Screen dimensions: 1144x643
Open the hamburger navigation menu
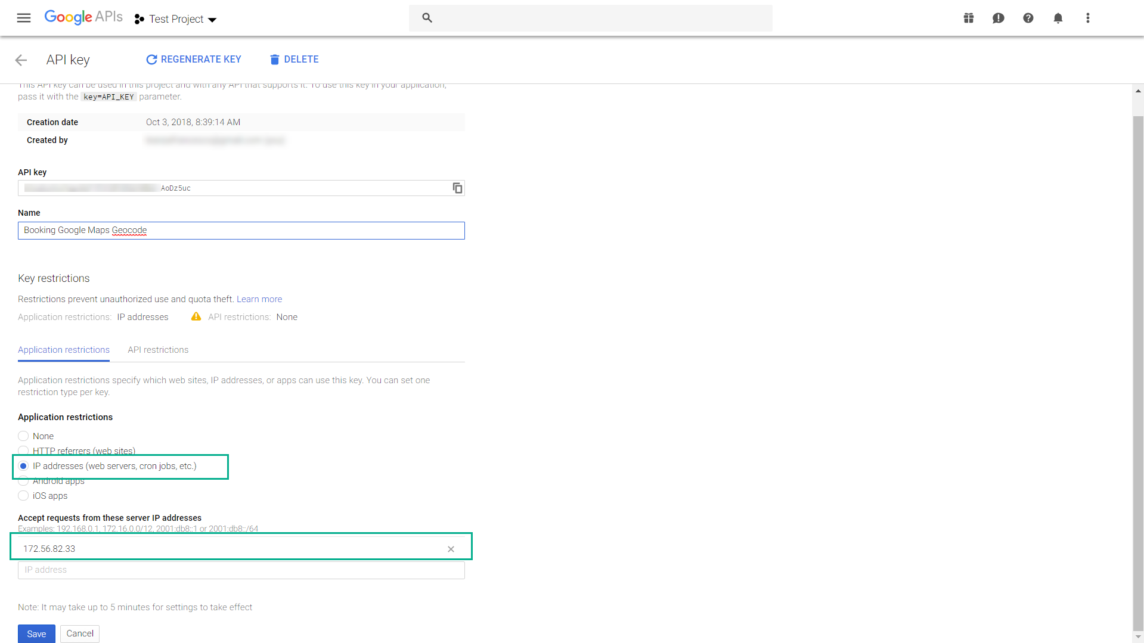click(x=24, y=18)
